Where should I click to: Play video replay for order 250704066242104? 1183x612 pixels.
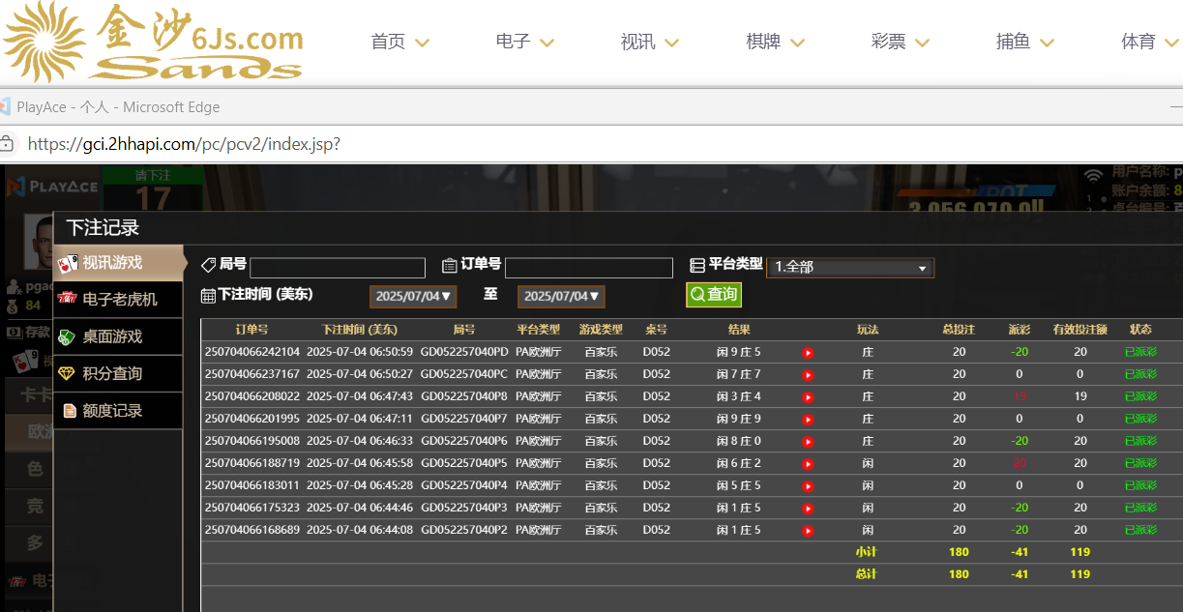click(808, 353)
